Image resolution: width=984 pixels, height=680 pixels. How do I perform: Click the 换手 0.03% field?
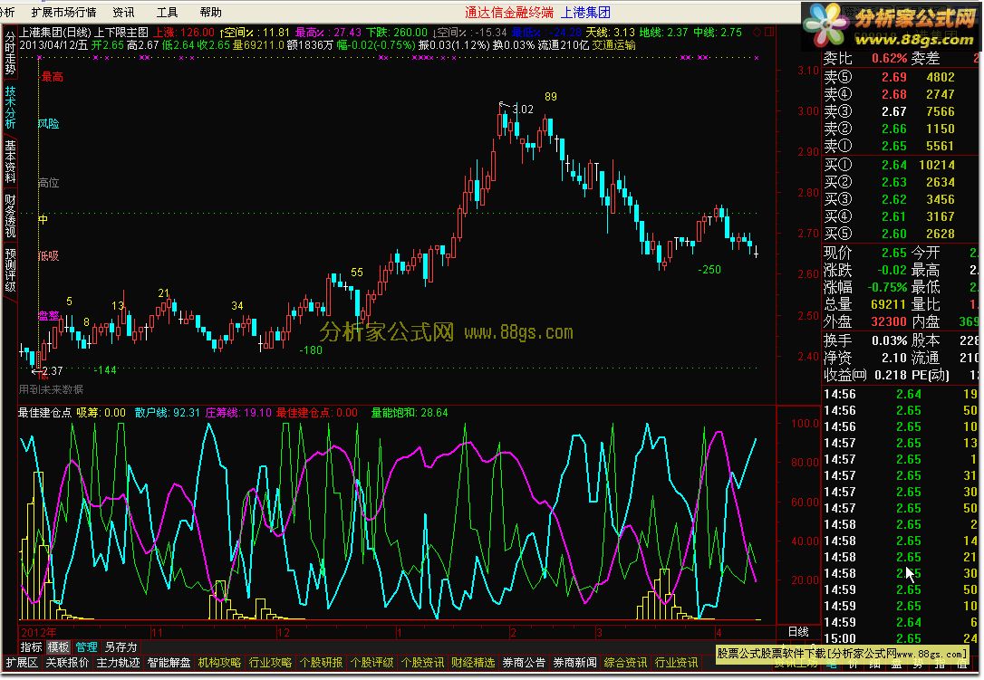click(x=864, y=340)
